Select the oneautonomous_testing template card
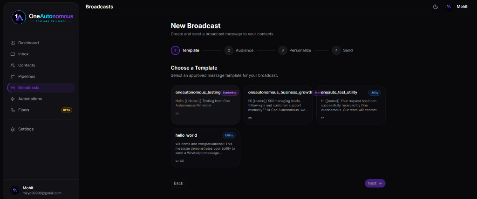The image size is (477, 199). (x=205, y=105)
